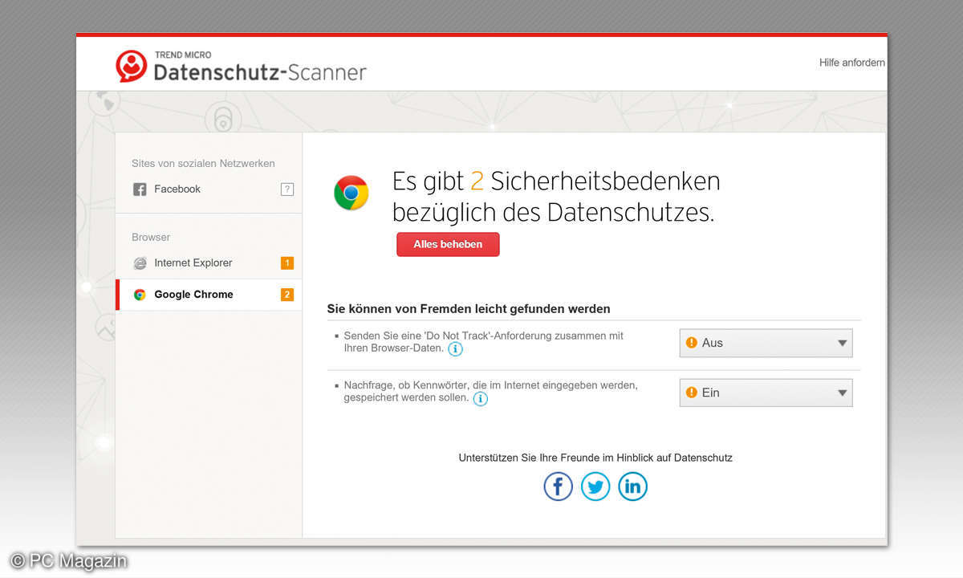Share via the LinkedIn circle icon
This screenshot has height=578, width=963.
[632, 486]
